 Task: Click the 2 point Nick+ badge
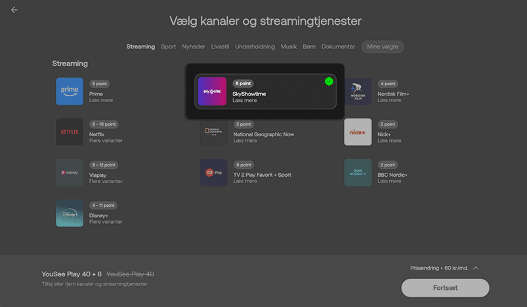(x=388, y=124)
